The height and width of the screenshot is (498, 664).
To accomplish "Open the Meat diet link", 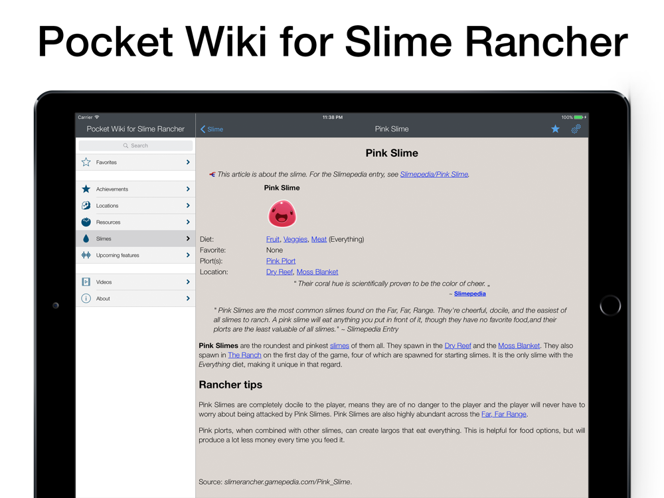I will pyautogui.click(x=319, y=239).
